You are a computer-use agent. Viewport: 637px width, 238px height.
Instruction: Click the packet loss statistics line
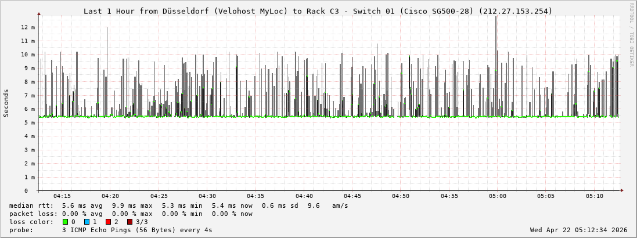click(131, 214)
